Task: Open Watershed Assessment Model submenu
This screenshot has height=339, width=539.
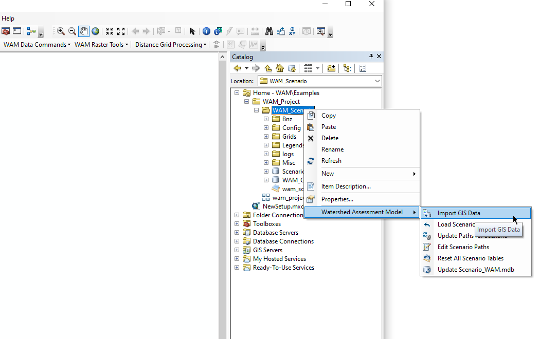Action: [362, 212]
